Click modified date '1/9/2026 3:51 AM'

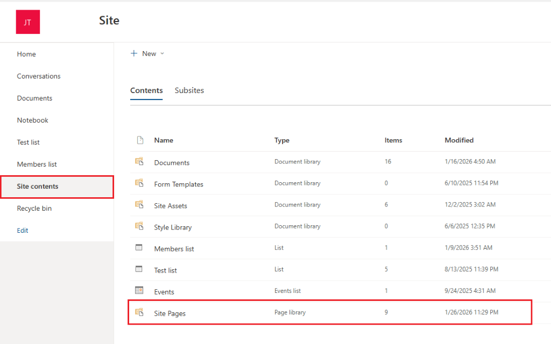click(469, 247)
